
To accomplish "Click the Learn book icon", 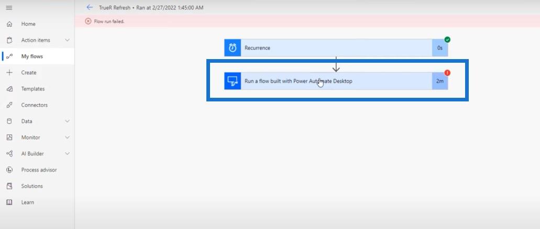I will (9, 202).
